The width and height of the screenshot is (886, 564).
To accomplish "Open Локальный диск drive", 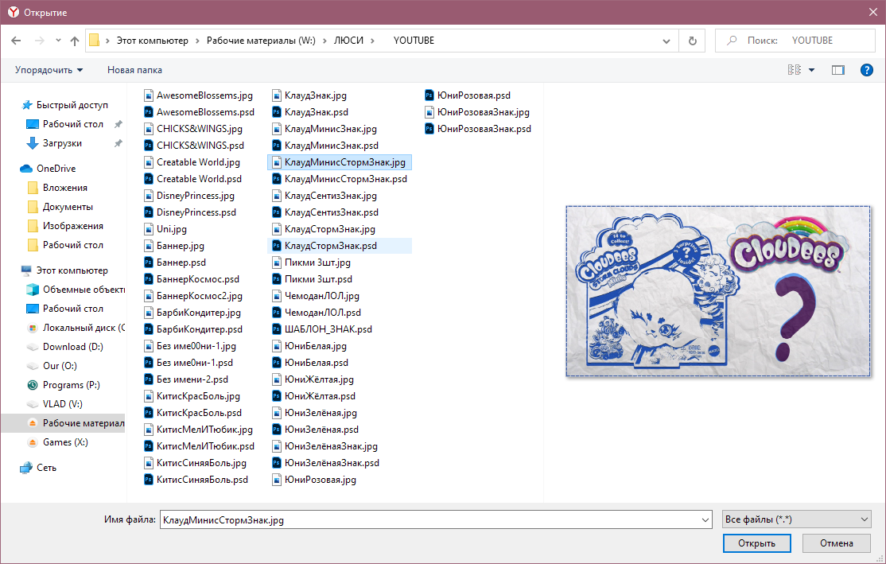I will [76, 328].
